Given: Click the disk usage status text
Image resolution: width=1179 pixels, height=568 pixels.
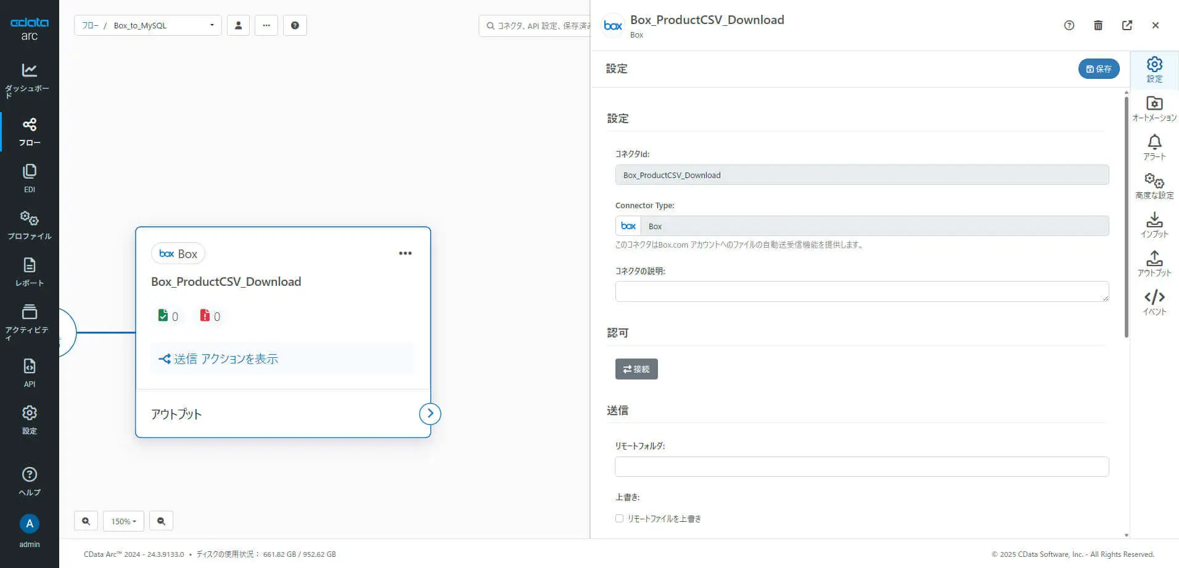Looking at the screenshot, I should (x=266, y=554).
